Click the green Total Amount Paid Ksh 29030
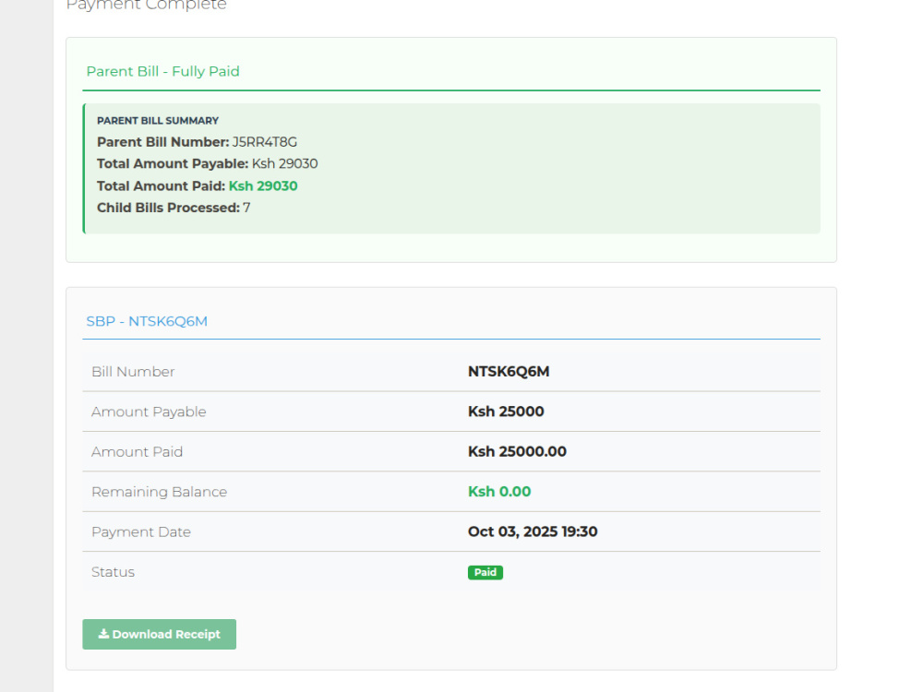Viewport: 923px width, 692px height. 263,186
